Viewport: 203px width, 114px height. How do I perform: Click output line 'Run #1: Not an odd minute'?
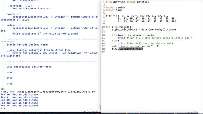[19, 97]
